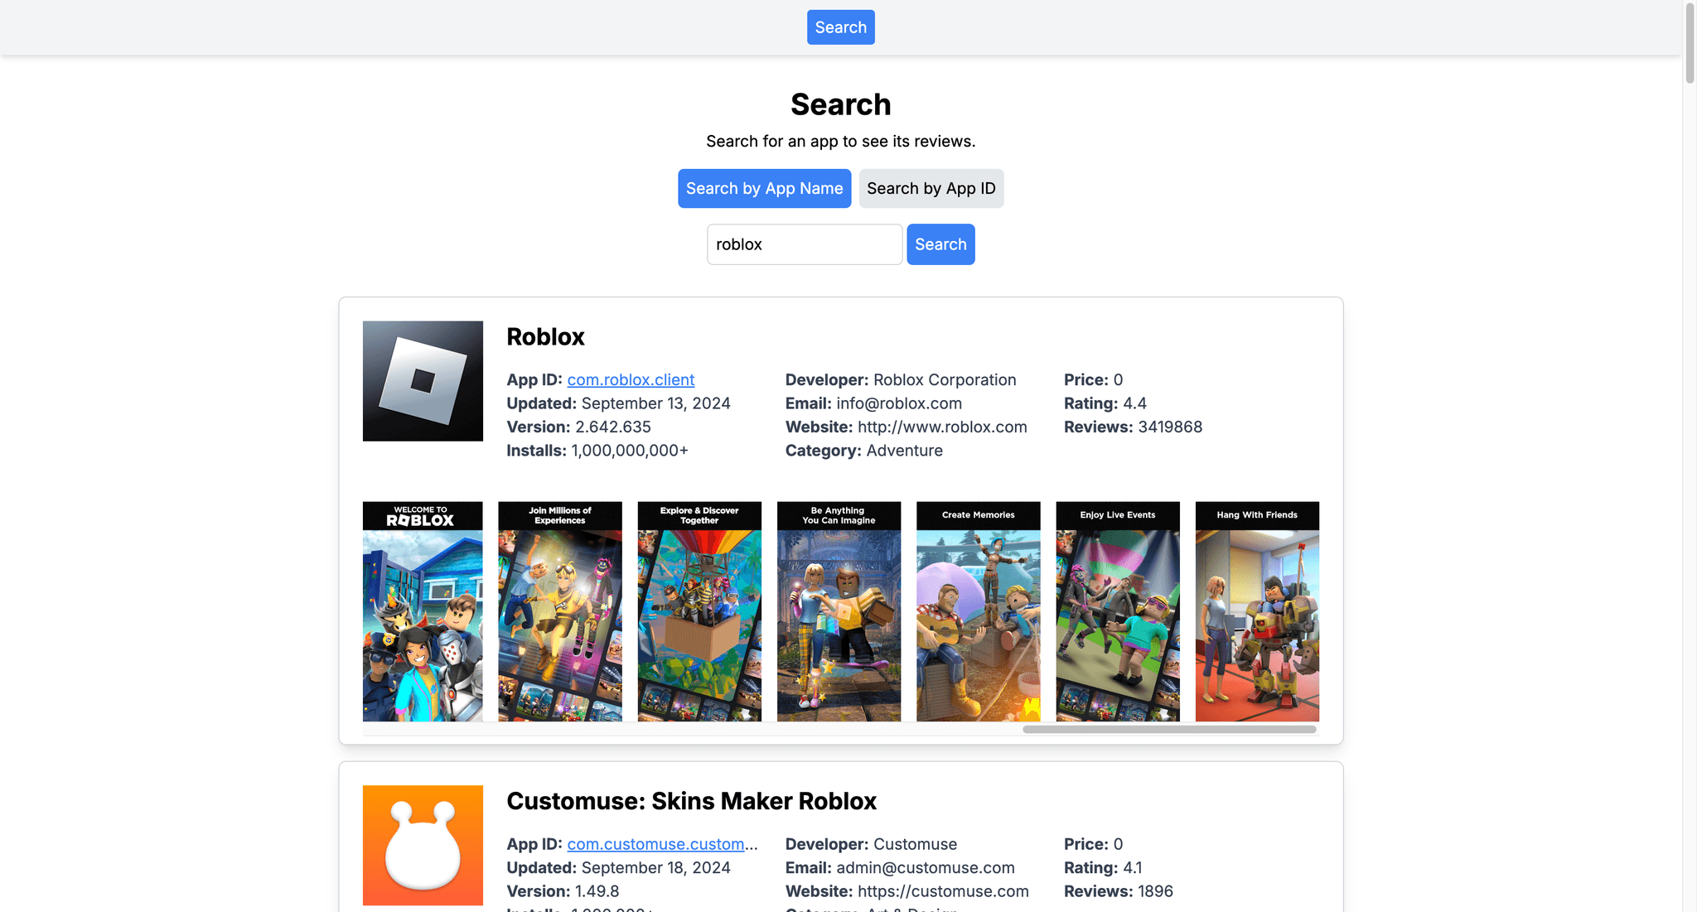Viewport: 1697px width, 912px height.
Task: Click the Roblox app icon
Action: pyautogui.click(x=423, y=381)
